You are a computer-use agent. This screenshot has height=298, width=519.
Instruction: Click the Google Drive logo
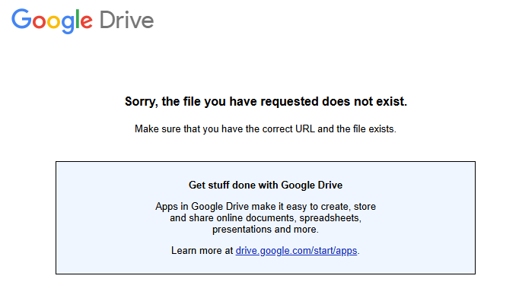82,21
